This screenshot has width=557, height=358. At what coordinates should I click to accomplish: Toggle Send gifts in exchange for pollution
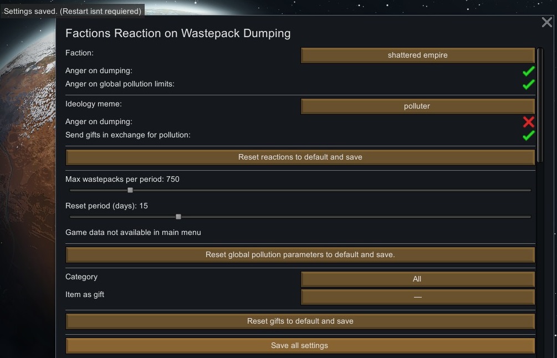pyautogui.click(x=529, y=135)
